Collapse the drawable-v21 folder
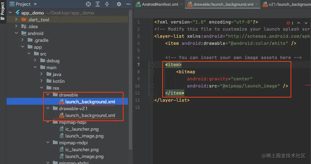Screen dimensions: 311x164 pos(48,109)
